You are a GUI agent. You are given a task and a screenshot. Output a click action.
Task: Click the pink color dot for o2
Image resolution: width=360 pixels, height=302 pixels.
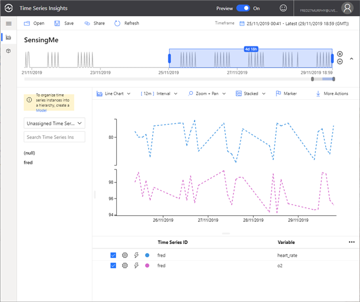pyautogui.click(x=147, y=265)
